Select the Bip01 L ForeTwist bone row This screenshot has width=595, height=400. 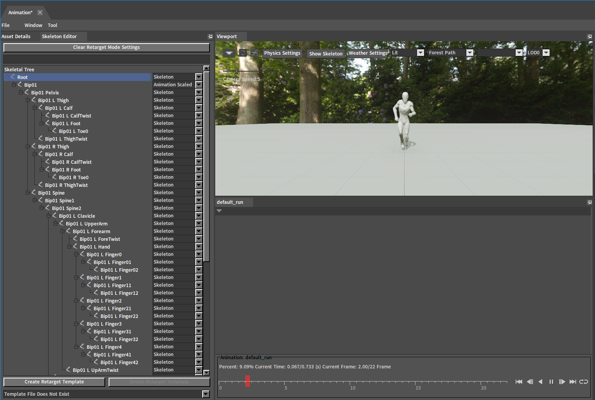[100, 239]
